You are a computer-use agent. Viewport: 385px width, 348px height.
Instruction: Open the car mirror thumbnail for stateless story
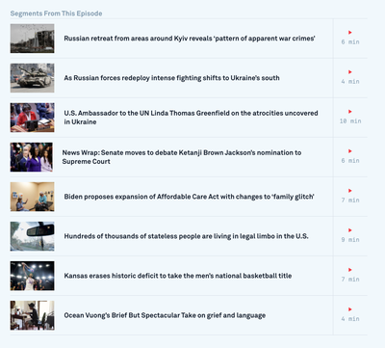(x=32, y=236)
